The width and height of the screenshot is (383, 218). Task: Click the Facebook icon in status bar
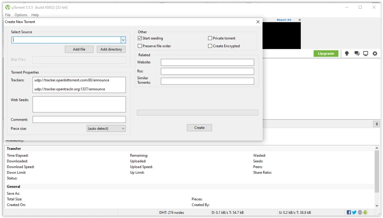point(349,213)
